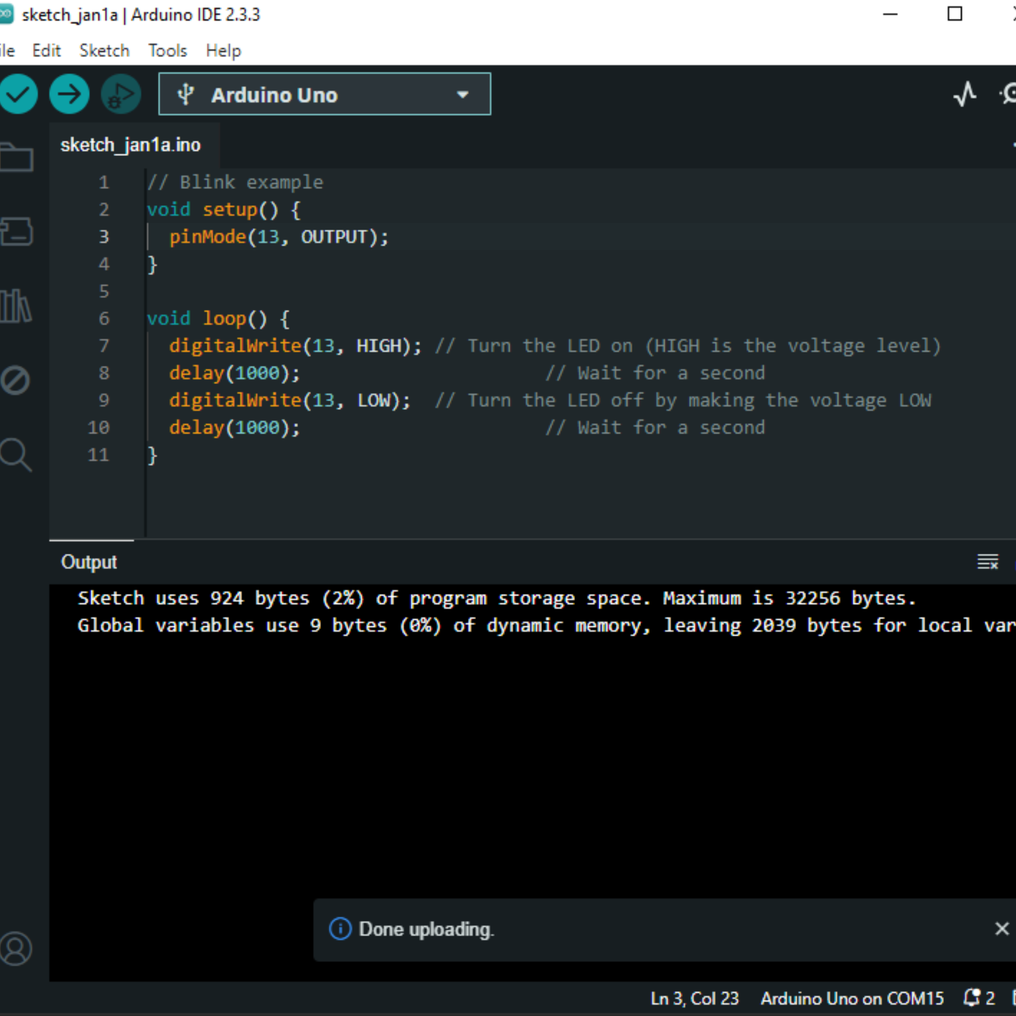Click the delay(1000) on line 10
This screenshot has height=1016, width=1016.
tap(235, 428)
